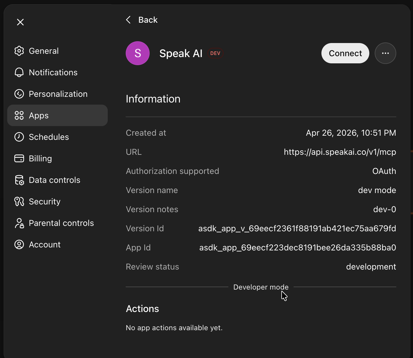This screenshot has width=413, height=358.
Task: Close the settings dialog with the X icon
Action: 20,22
